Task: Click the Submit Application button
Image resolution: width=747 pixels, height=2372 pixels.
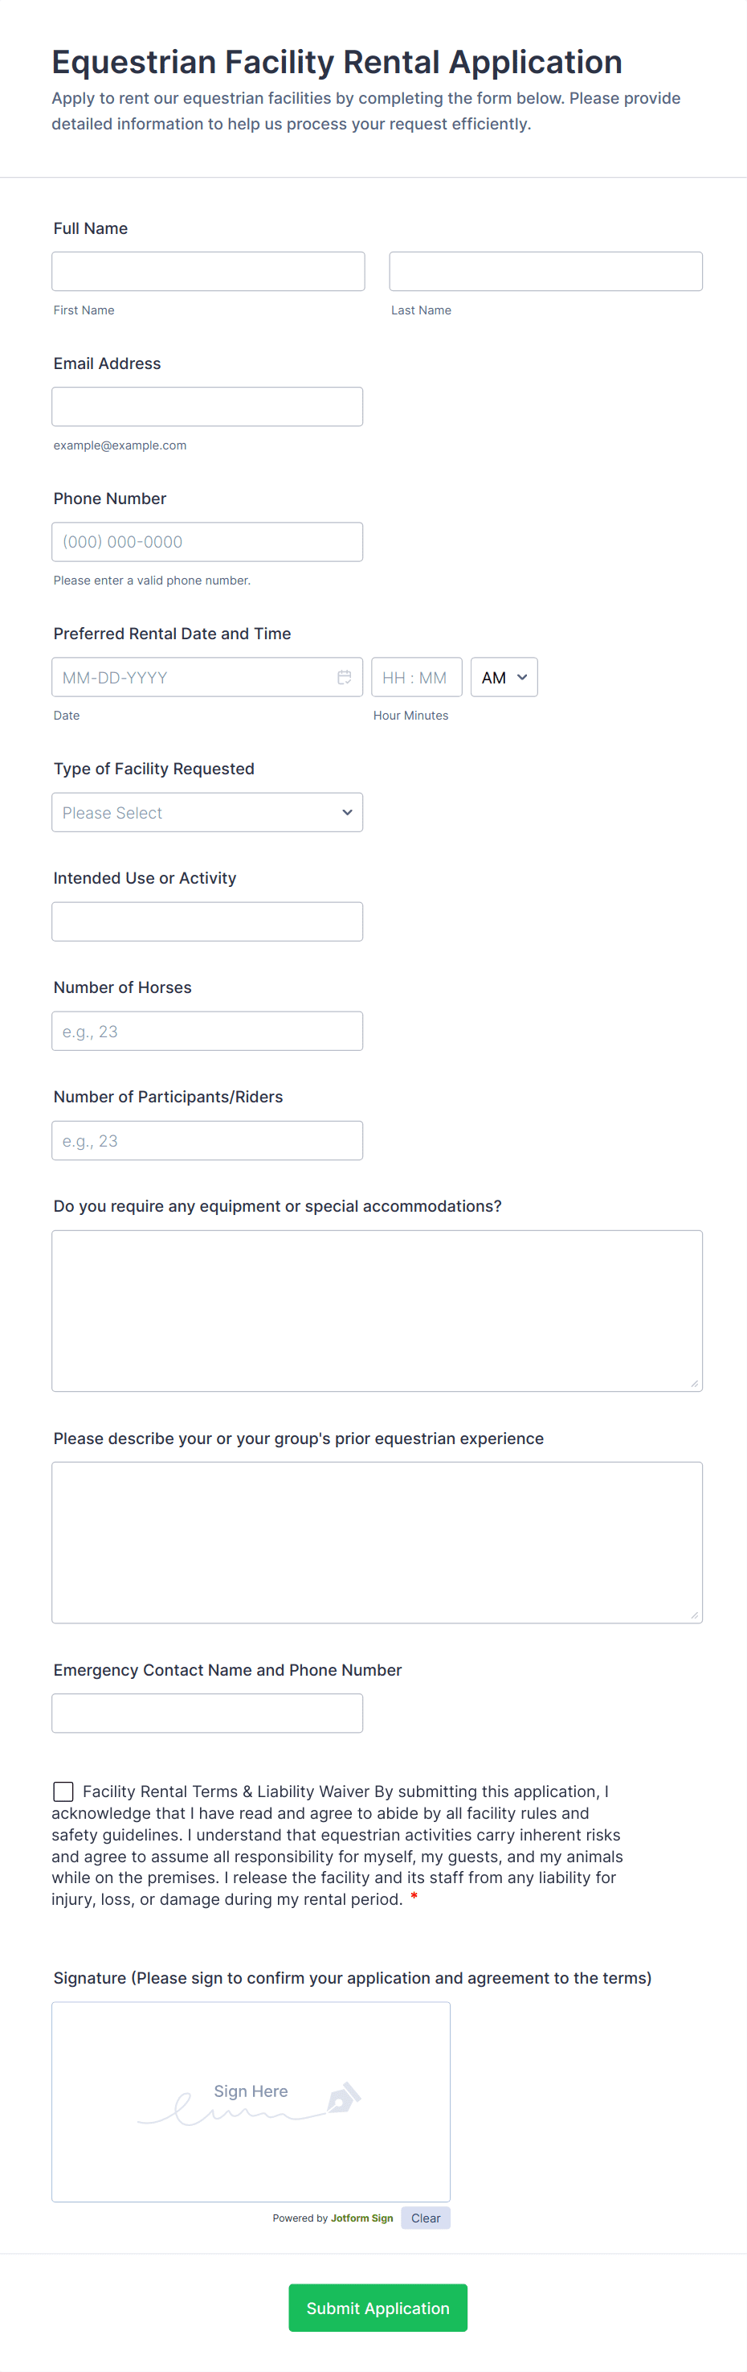Action: coord(378,2308)
